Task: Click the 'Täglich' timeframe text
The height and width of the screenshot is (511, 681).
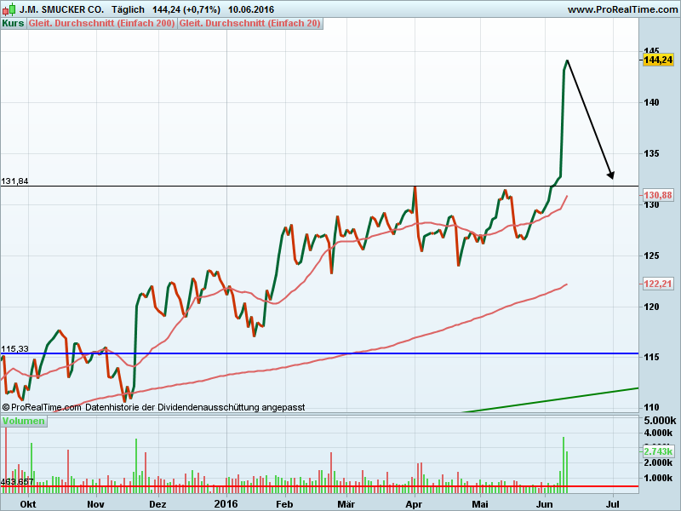Action: (128, 9)
